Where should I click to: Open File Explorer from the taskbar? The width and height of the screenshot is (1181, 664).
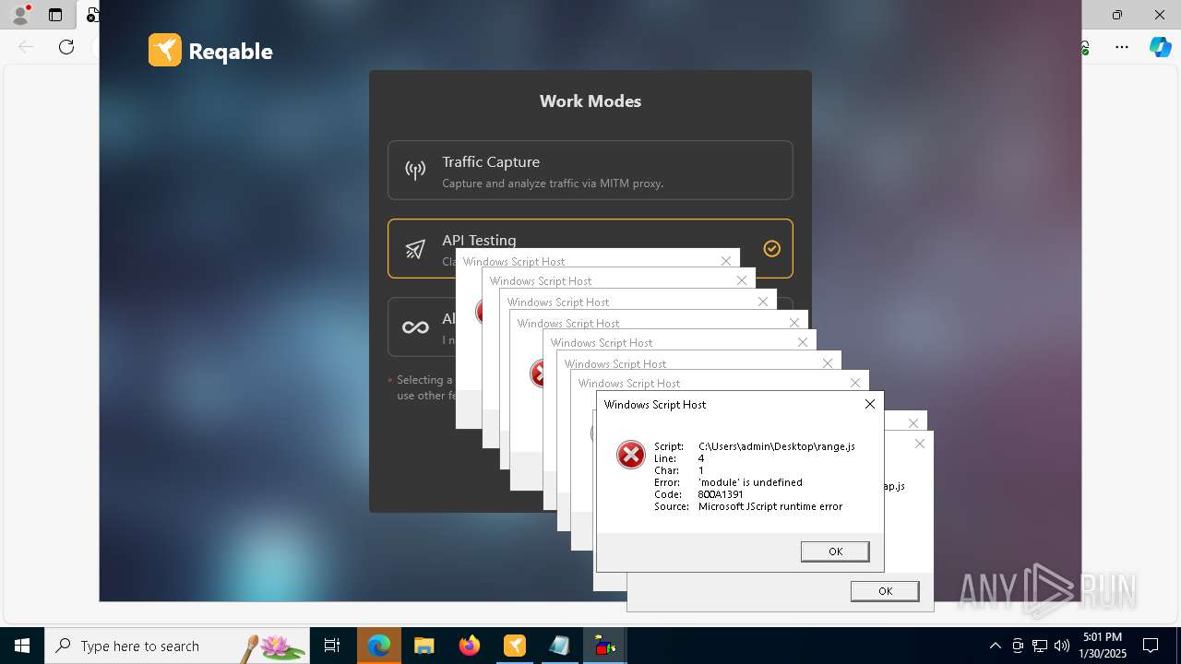[x=423, y=646]
